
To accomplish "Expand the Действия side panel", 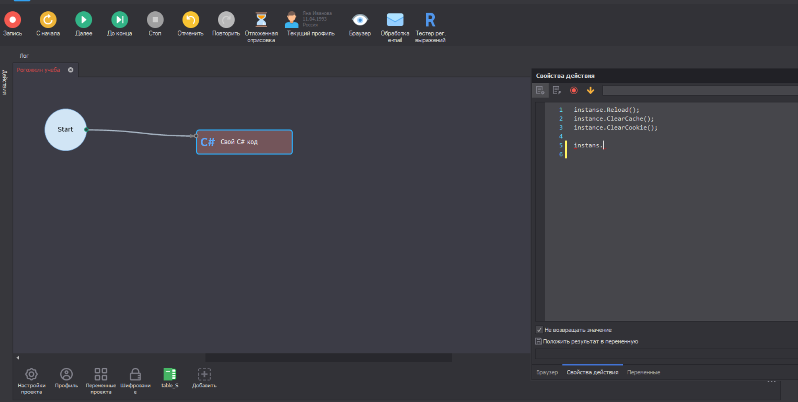I will point(5,82).
